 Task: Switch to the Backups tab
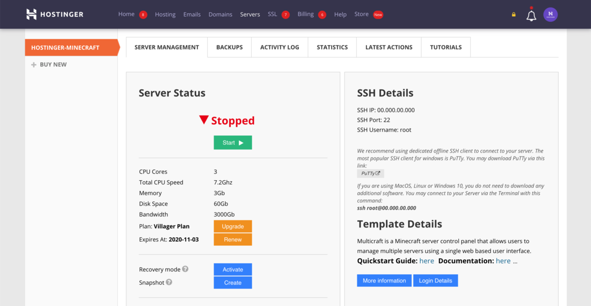coord(230,47)
